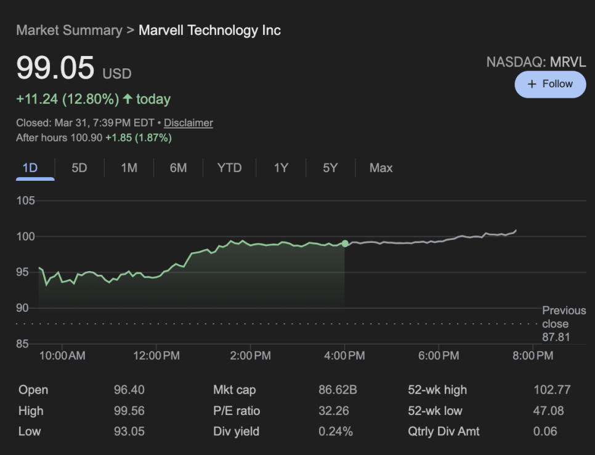Click the plus icon on Follow

(x=532, y=84)
